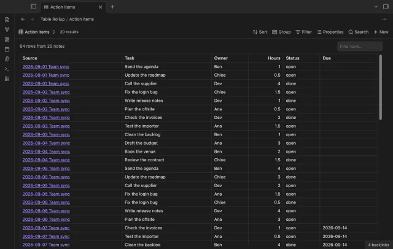The height and width of the screenshot is (249, 393).
Task: Open the new note icon in ribbon
Action: click(x=7, y=20)
